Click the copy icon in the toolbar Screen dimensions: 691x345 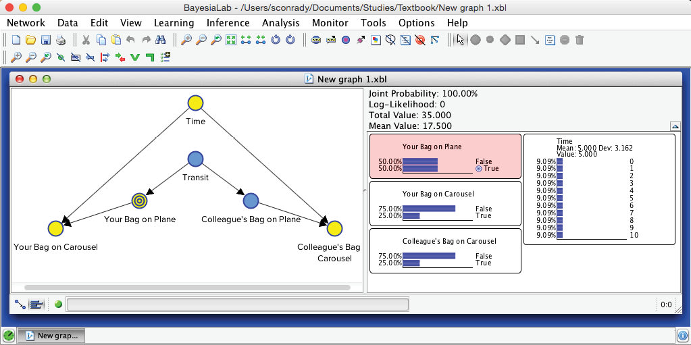tap(101, 40)
